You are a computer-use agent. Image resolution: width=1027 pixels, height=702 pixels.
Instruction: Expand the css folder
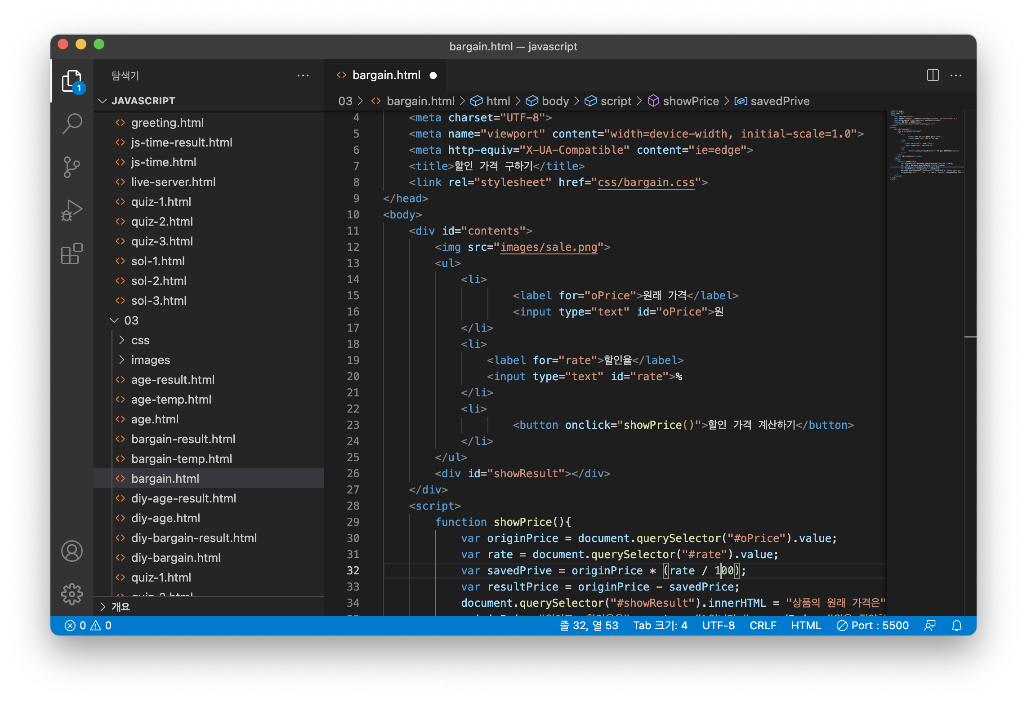(140, 340)
